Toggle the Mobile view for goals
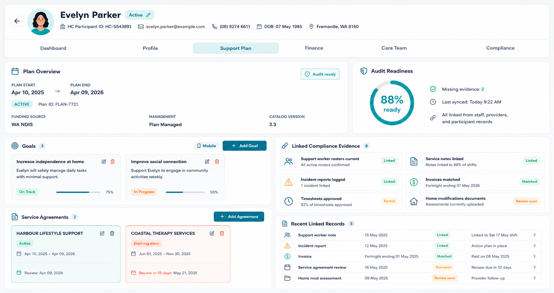Screen dimensions: 554x293 coord(206,146)
